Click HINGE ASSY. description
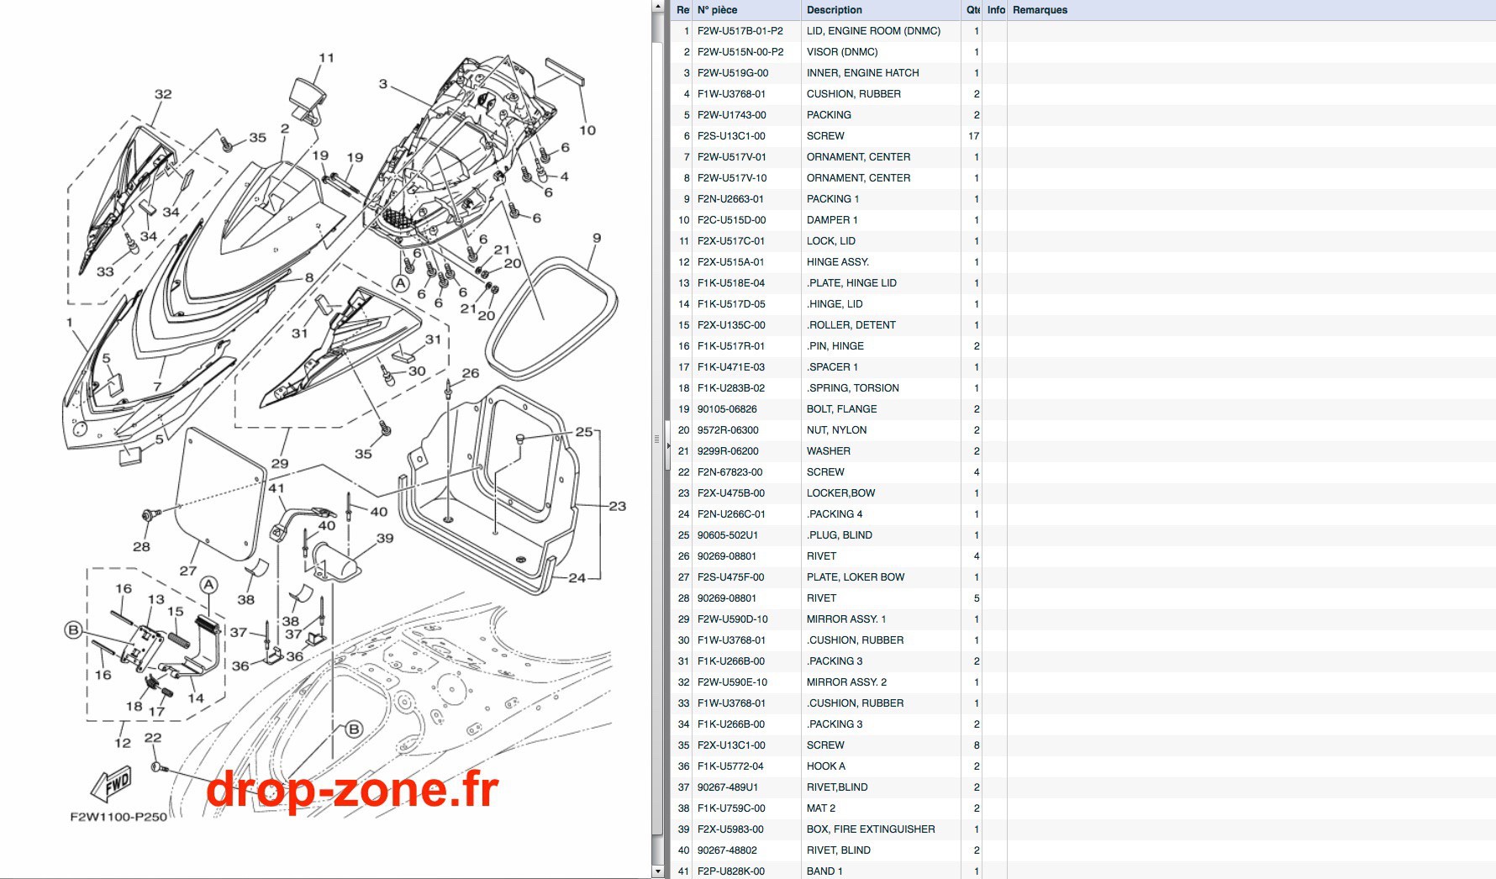The width and height of the screenshot is (1496, 879). click(838, 262)
